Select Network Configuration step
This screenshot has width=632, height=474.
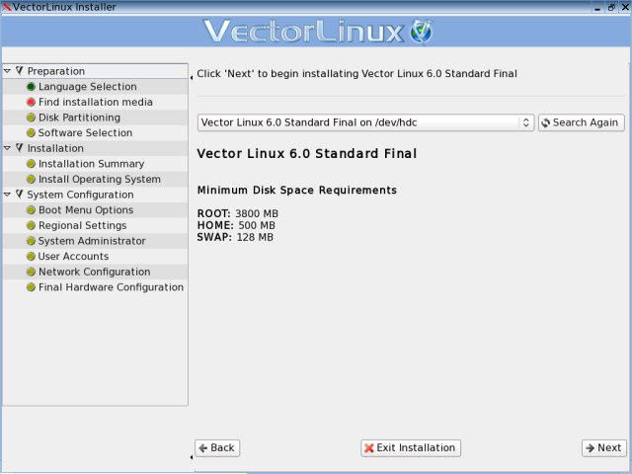(95, 272)
